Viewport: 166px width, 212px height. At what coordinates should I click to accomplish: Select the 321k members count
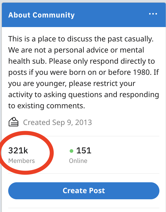click(18, 151)
